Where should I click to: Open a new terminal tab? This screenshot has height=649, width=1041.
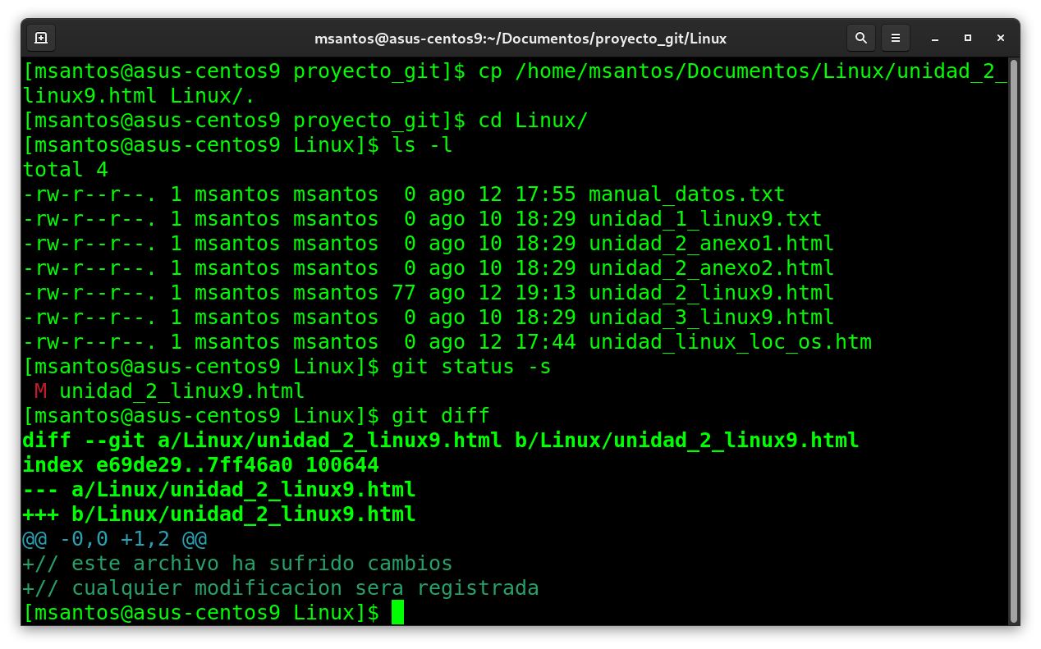pos(41,38)
